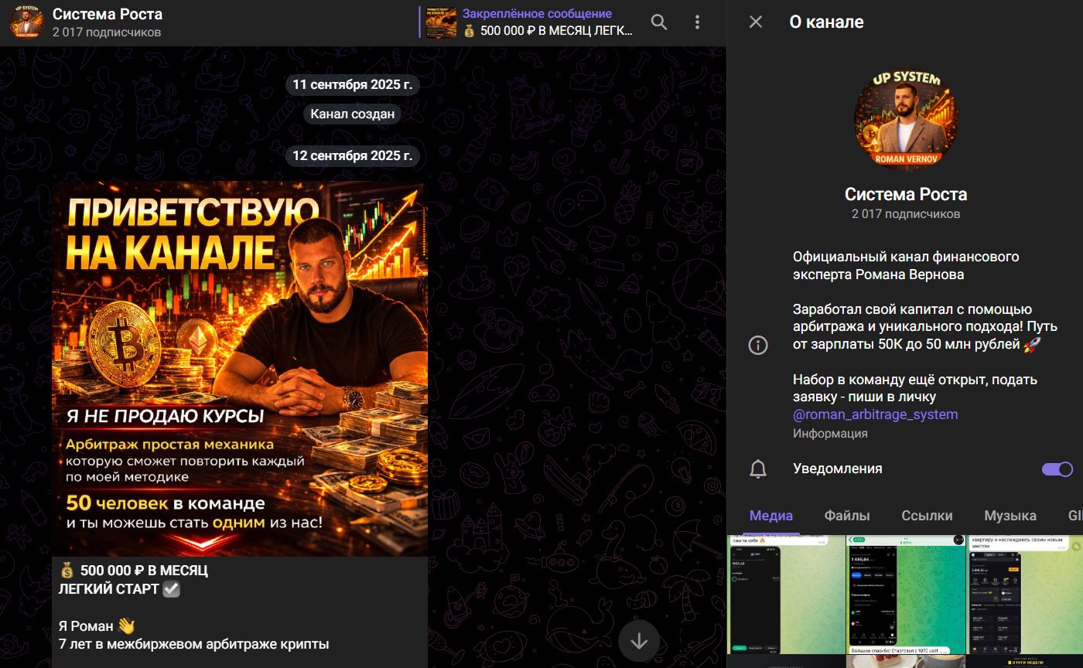
Task: Click the 'О канале' panel heading
Action: click(826, 22)
